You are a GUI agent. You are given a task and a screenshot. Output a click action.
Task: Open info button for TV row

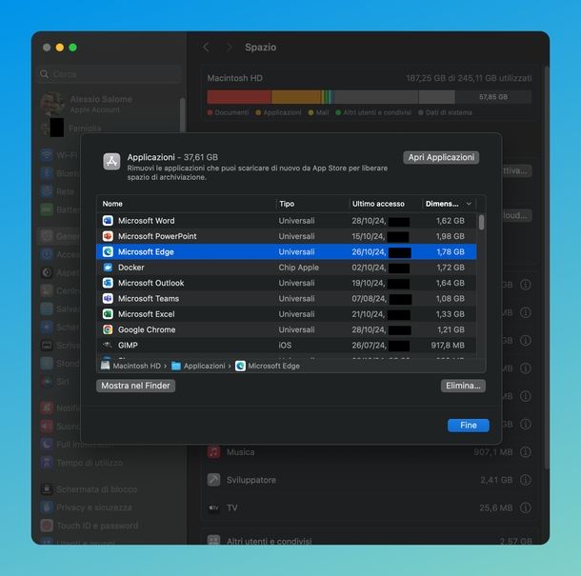[x=526, y=507]
